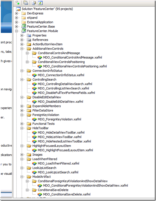156x201 pixels.
Task: Expand the eXpand folder node
Action: (17, 18)
